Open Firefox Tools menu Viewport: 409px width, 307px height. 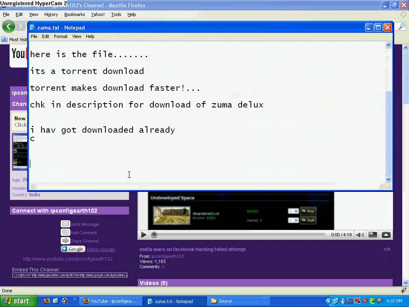pyautogui.click(x=116, y=14)
